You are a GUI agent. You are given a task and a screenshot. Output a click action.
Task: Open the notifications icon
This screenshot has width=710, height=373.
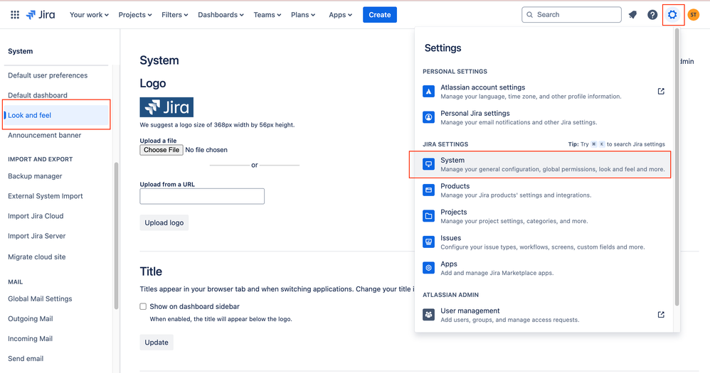pyautogui.click(x=632, y=14)
